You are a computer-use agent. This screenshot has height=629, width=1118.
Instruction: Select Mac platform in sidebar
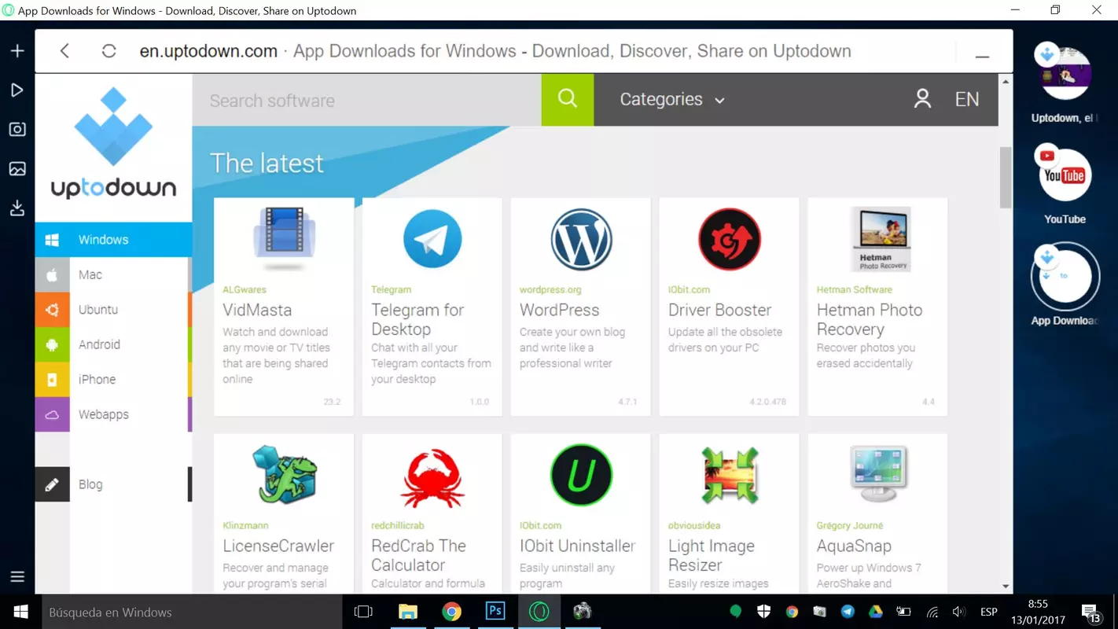(x=113, y=274)
